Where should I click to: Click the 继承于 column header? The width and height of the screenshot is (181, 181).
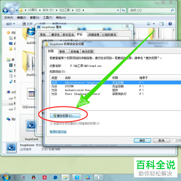click(x=159, y=78)
